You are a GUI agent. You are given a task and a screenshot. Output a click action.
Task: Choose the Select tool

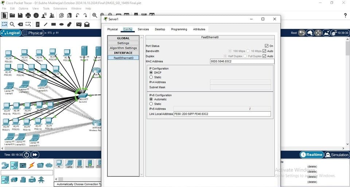pyautogui.click(x=4, y=24)
